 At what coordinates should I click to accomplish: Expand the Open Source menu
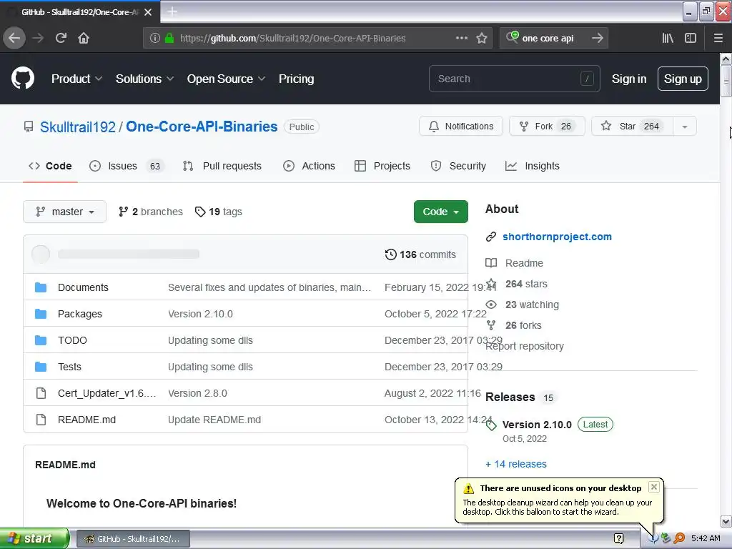pos(227,79)
